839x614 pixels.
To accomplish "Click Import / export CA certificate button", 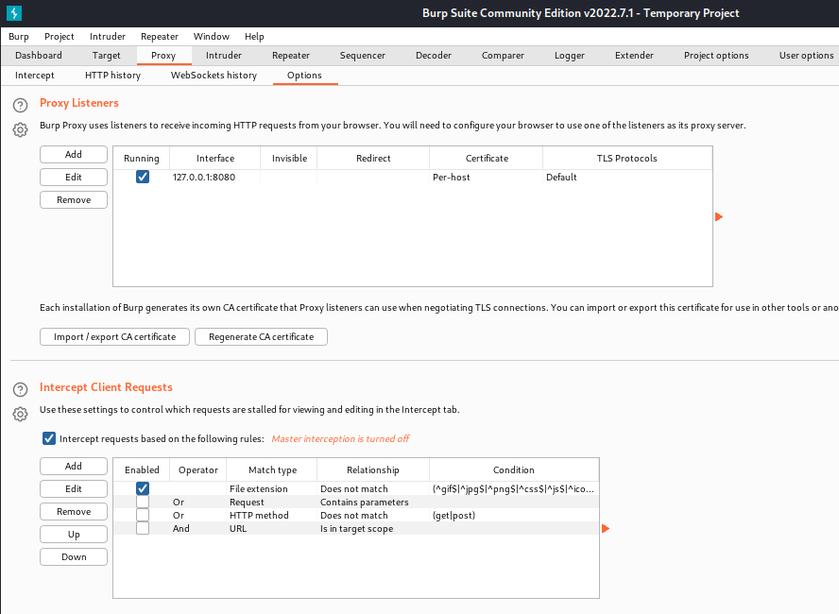I will [114, 336].
